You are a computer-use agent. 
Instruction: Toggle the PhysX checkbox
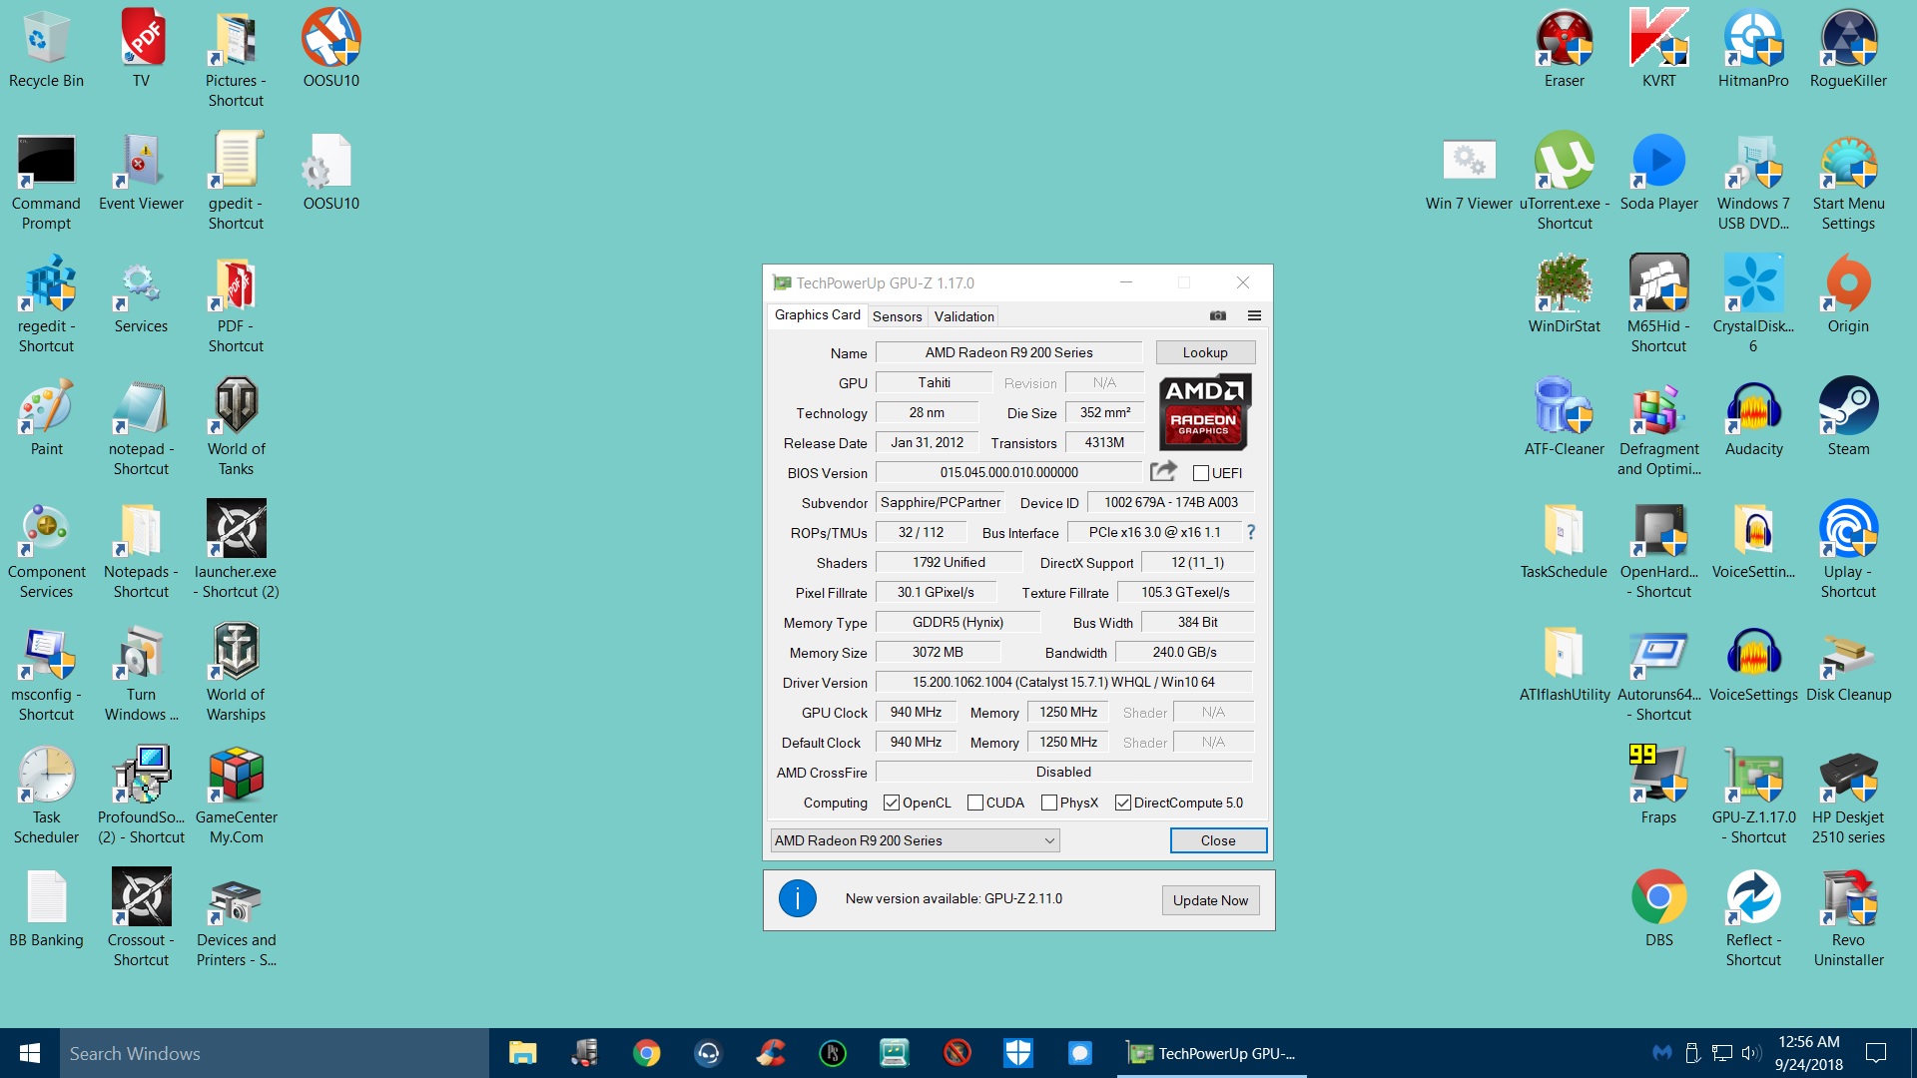point(1048,803)
